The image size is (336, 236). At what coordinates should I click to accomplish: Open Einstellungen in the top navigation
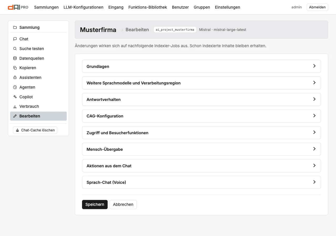click(228, 7)
